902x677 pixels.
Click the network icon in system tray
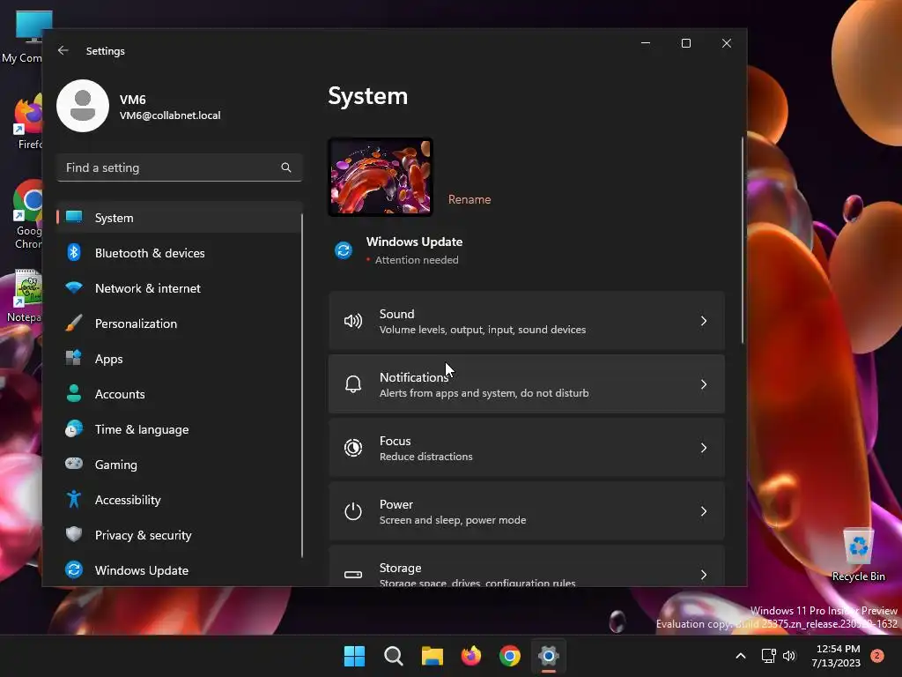coord(768,656)
